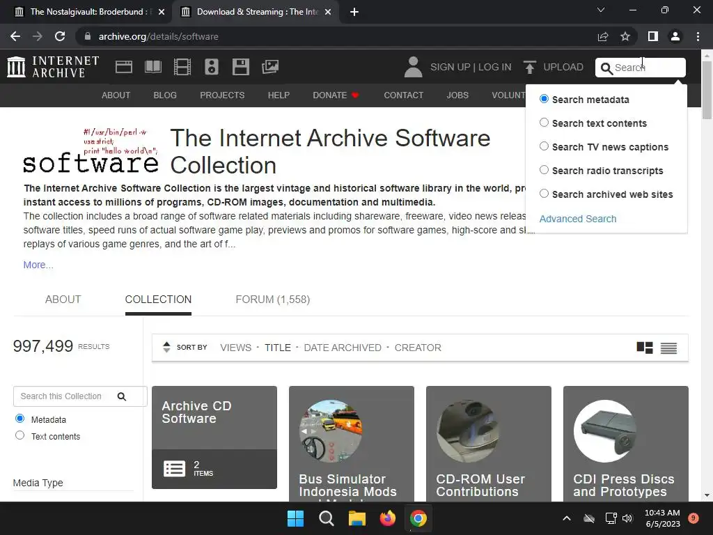Open the PROJECTS menu item
Image resolution: width=713 pixels, height=535 pixels.
222,95
